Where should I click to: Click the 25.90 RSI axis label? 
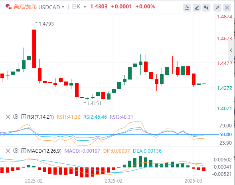[225, 143]
